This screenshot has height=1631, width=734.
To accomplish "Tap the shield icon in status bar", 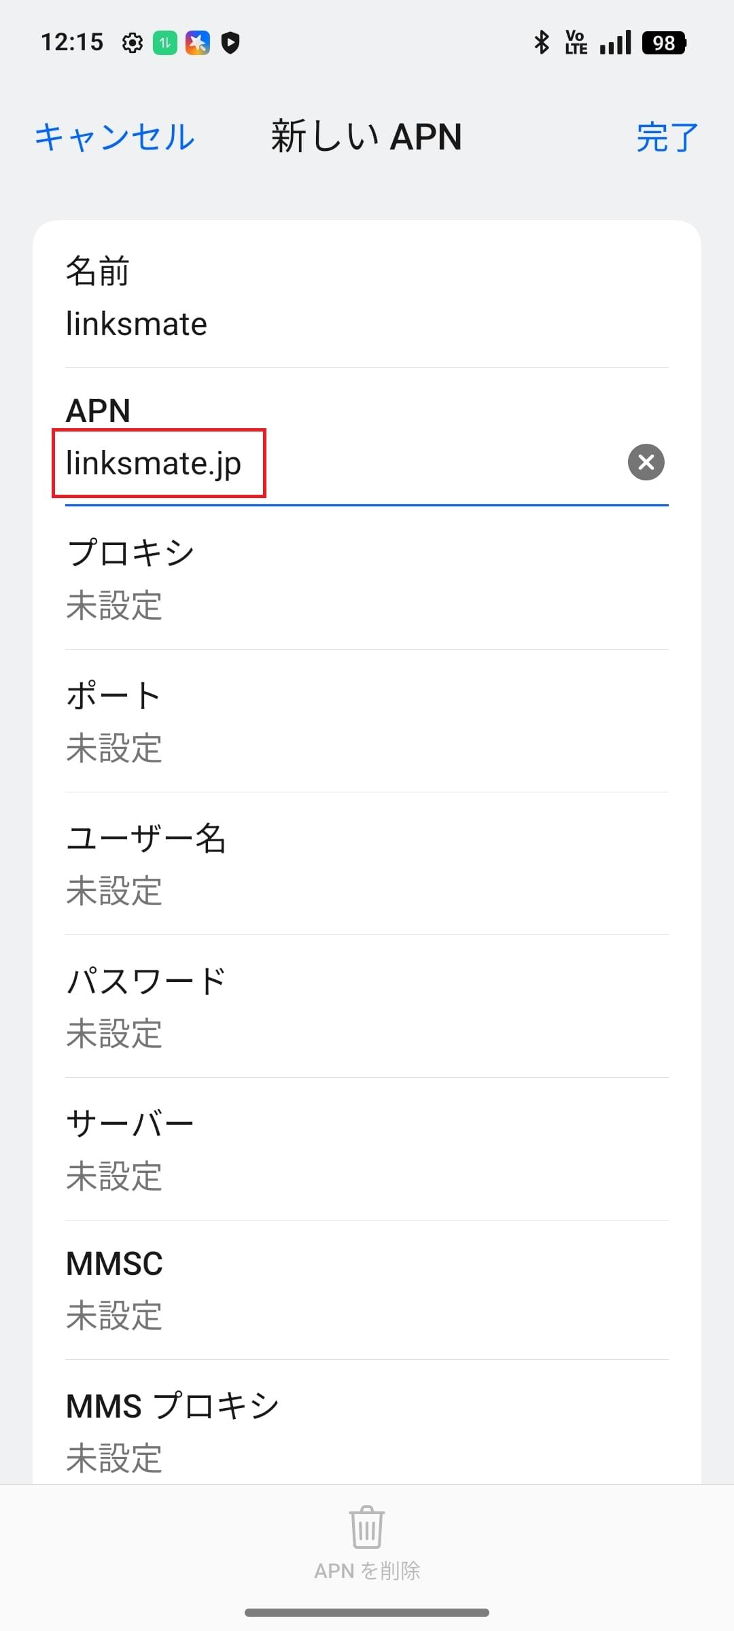I will [231, 42].
